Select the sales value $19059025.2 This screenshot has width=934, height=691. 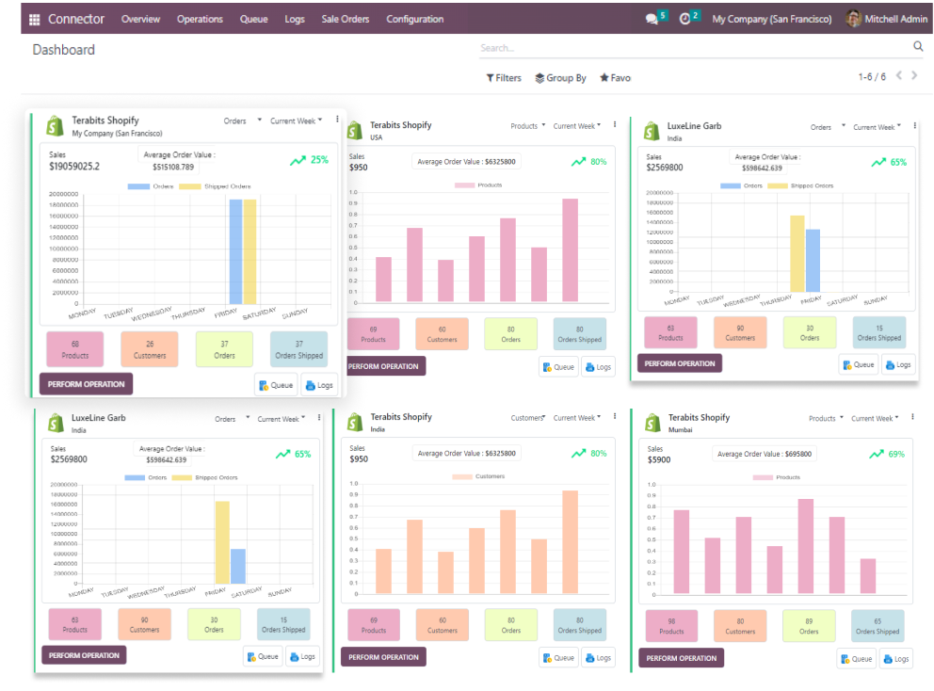[74, 167]
